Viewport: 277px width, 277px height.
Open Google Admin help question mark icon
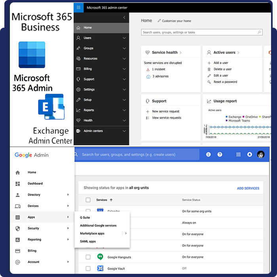click(220, 155)
